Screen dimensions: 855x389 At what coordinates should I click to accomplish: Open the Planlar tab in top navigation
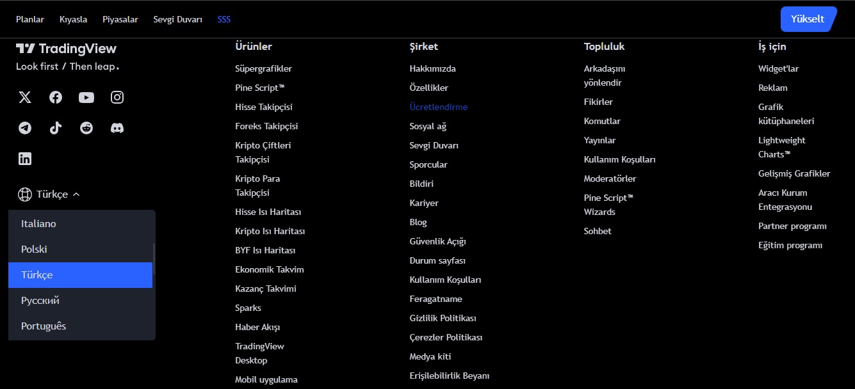coord(30,19)
